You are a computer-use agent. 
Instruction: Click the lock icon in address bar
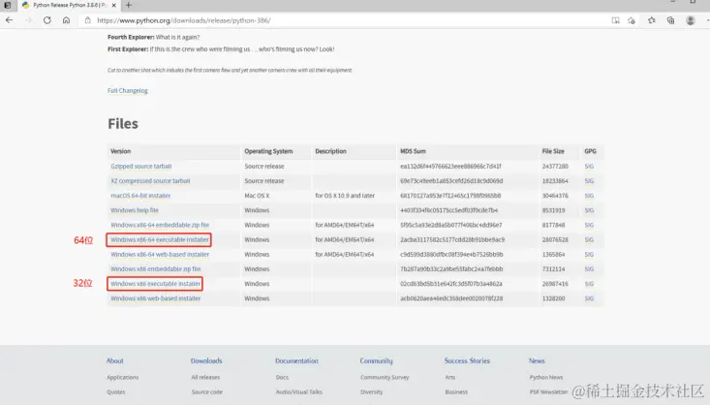click(x=88, y=20)
